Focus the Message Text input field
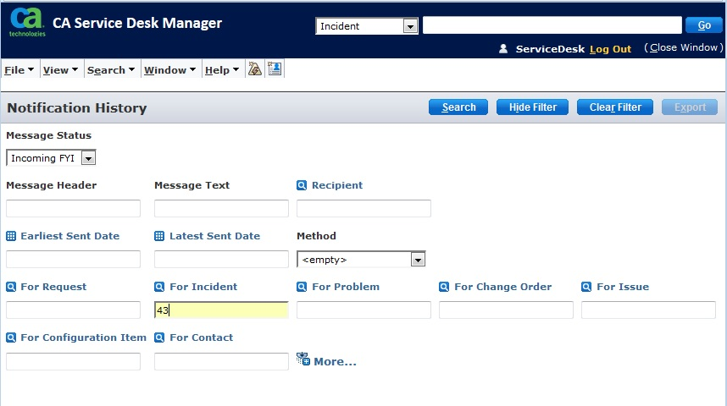Viewport: 727px width, 406px height. 221,208
